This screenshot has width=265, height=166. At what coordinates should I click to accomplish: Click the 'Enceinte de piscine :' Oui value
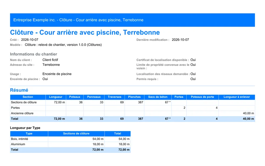point(45,79)
